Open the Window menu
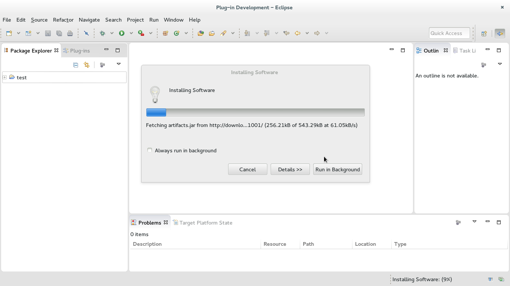The height and width of the screenshot is (286, 510). pyautogui.click(x=174, y=20)
